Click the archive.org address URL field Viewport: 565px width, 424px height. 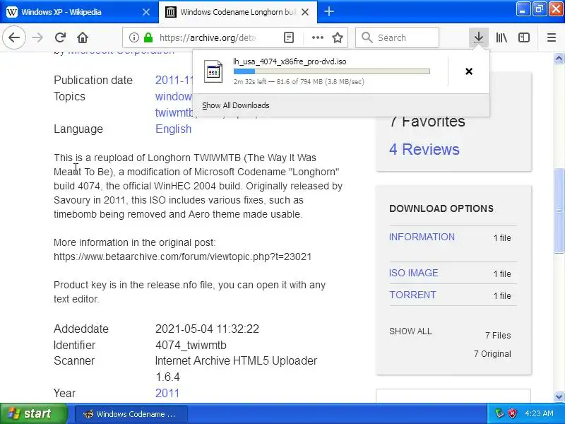point(208,37)
